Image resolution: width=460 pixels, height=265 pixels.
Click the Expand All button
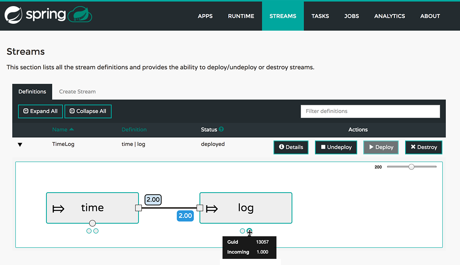(41, 111)
